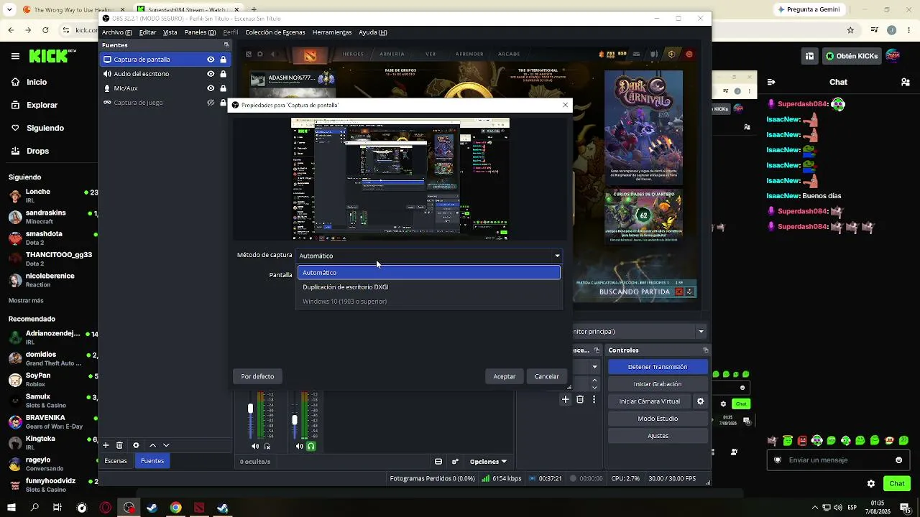Screen dimensions: 920x517
Task: Toggle headphone monitoring on first mixer channel
Action: coord(267,446)
